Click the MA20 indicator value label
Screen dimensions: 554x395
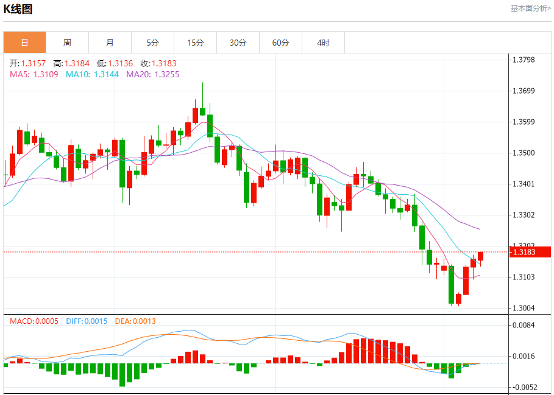tap(152, 74)
